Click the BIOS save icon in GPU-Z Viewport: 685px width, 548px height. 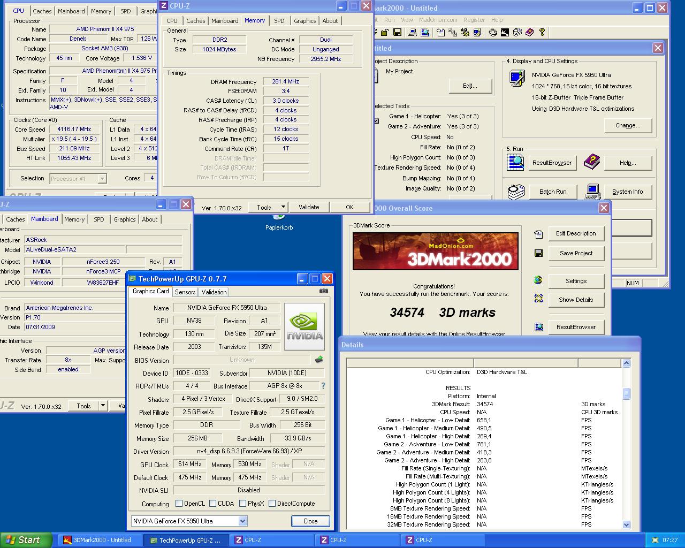pyautogui.click(x=319, y=360)
